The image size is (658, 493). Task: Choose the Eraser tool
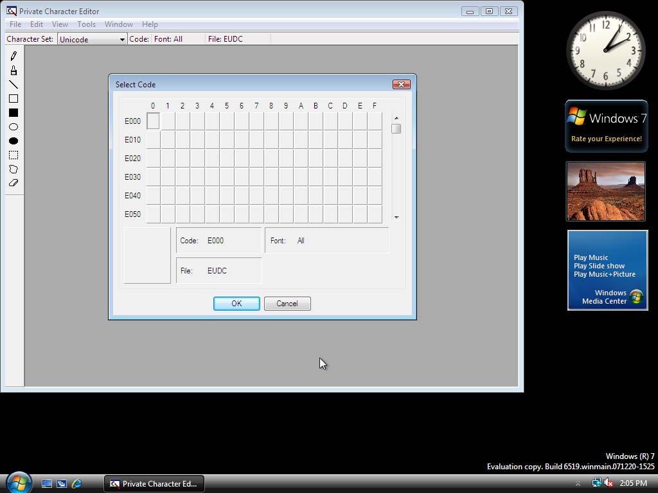tap(13, 183)
